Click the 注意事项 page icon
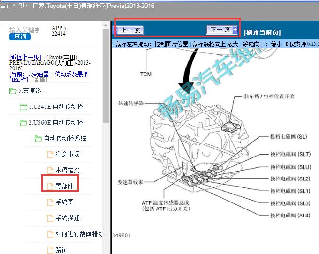The image size is (319, 254). point(50,155)
